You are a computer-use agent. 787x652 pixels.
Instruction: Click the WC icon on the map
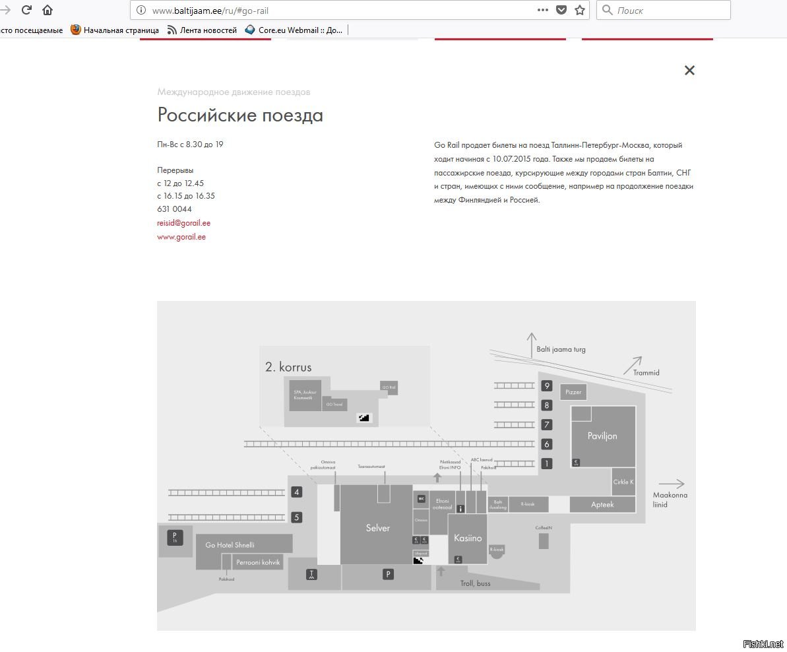click(x=422, y=499)
